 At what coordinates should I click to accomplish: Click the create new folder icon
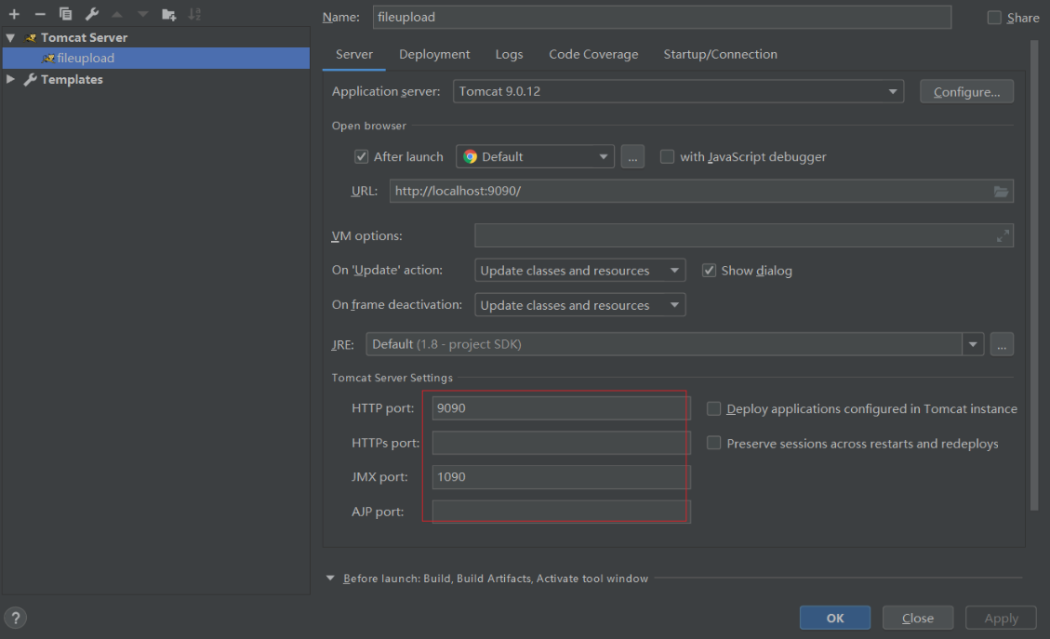(x=168, y=14)
